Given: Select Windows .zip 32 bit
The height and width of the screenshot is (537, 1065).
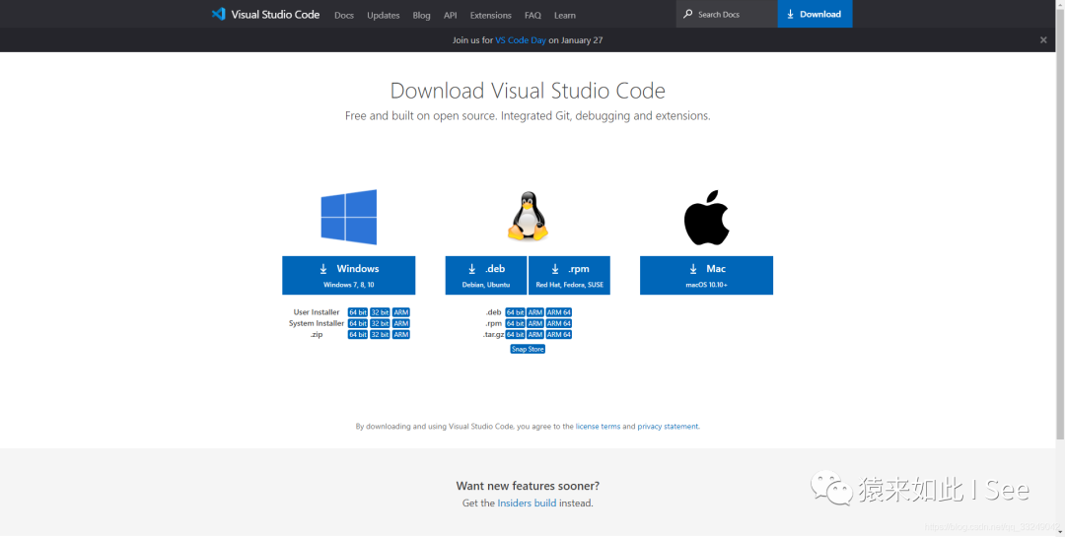Looking at the screenshot, I should click(x=380, y=335).
